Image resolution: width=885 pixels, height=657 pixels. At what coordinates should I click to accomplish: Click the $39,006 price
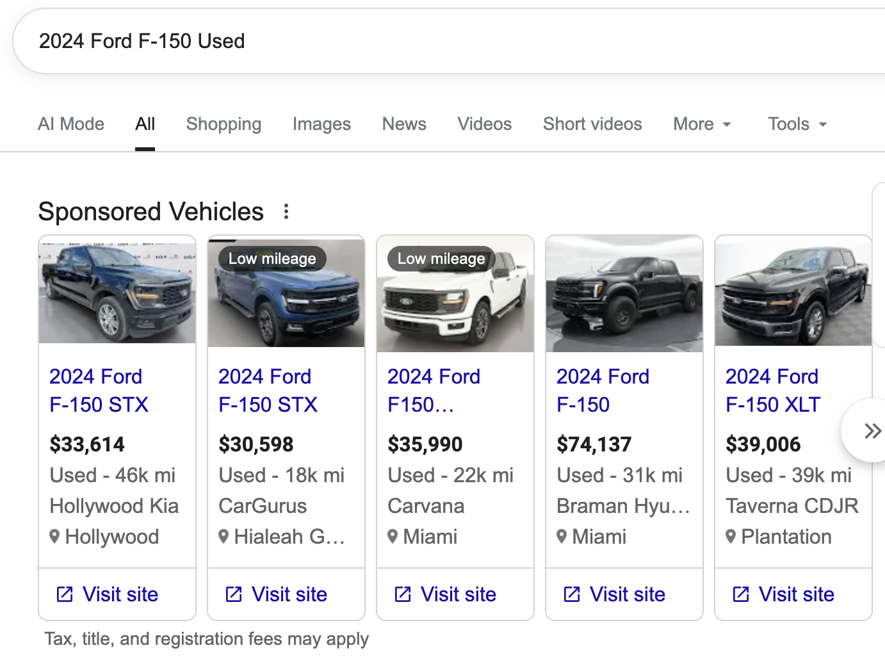[x=763, y=444]
